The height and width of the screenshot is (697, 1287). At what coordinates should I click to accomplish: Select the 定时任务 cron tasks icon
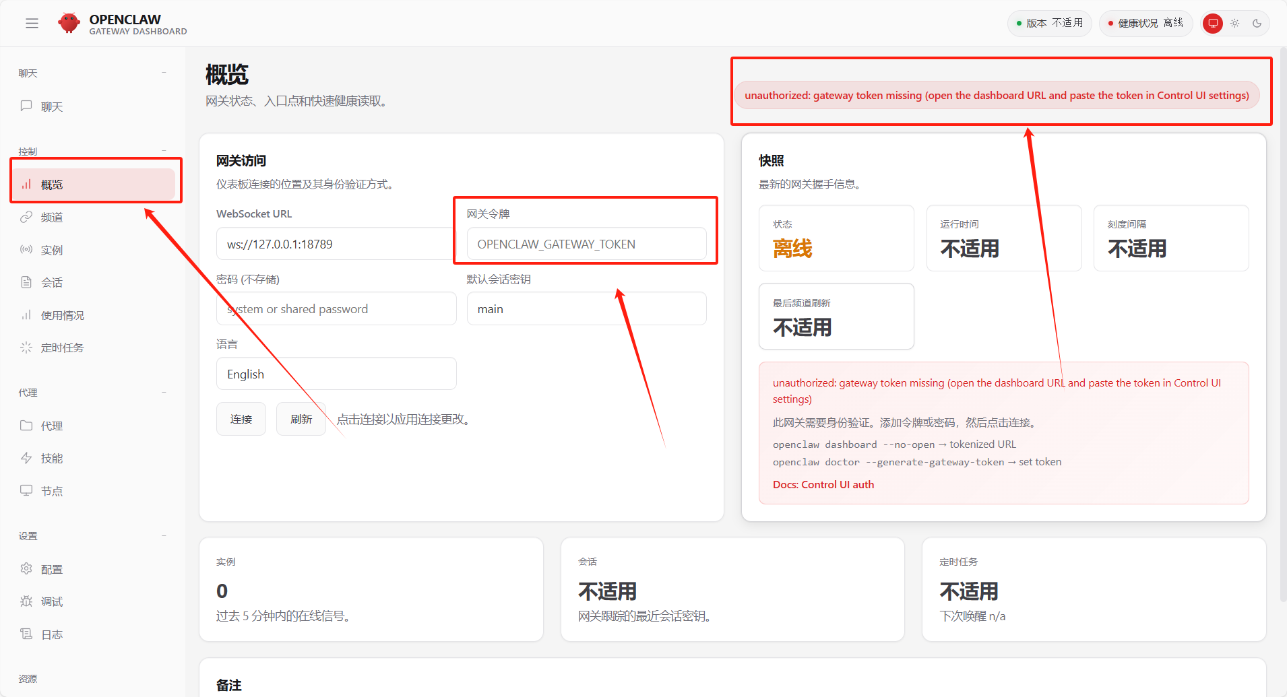(x=27, y=347)
